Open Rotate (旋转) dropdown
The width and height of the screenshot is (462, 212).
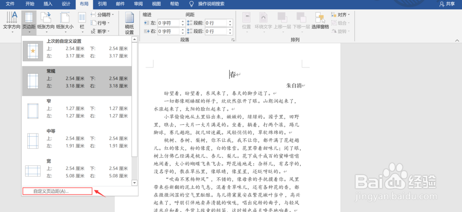click(x=340, y=31)
